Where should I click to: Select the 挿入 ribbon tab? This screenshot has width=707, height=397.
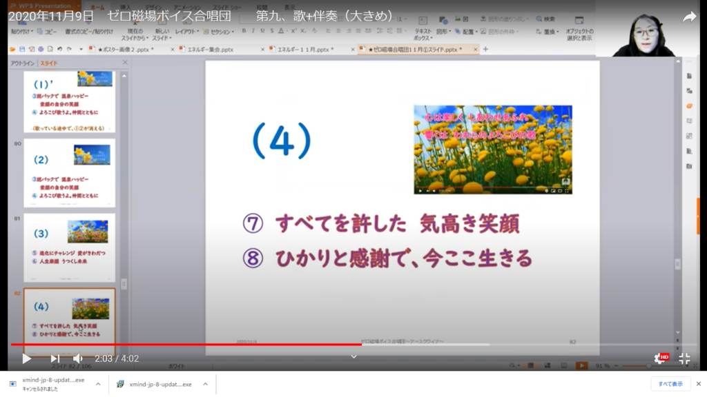point(126,7)
